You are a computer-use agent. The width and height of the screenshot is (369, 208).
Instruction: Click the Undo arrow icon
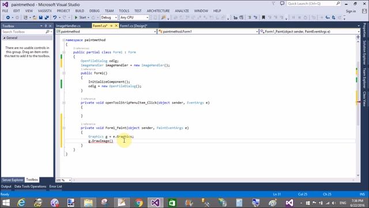click(55, 17)
